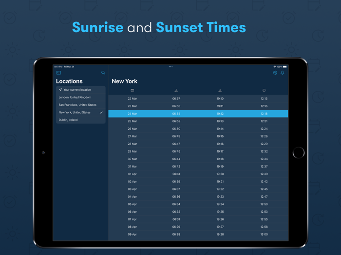
Task: Click sunset time 19:13
Action: [220, 121]
